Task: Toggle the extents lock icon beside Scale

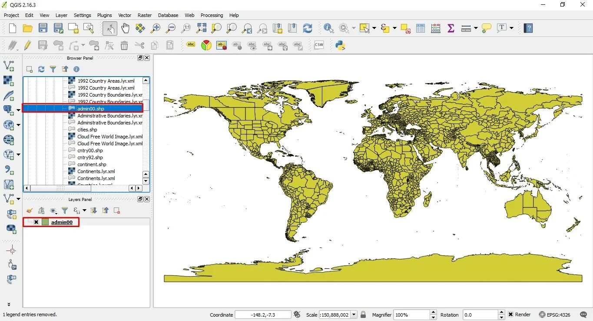Action: pyautogui.click(x=363, y=314)
